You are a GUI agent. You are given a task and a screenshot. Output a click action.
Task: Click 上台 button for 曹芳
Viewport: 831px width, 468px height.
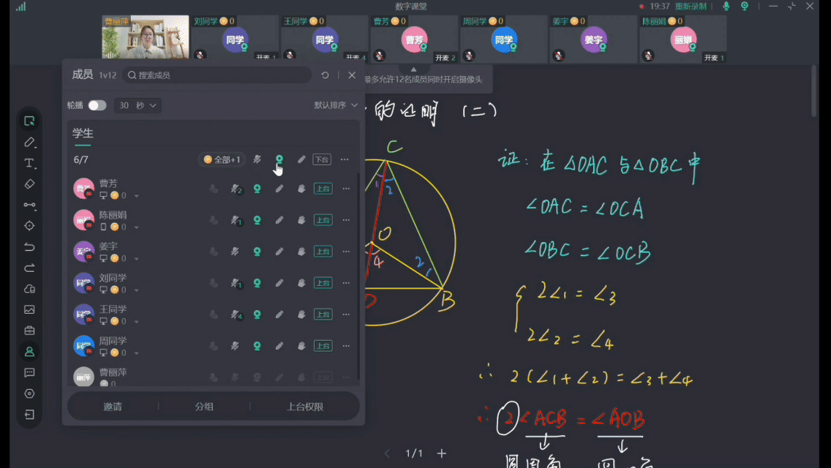pyautogui.click(x=323, y=189)
